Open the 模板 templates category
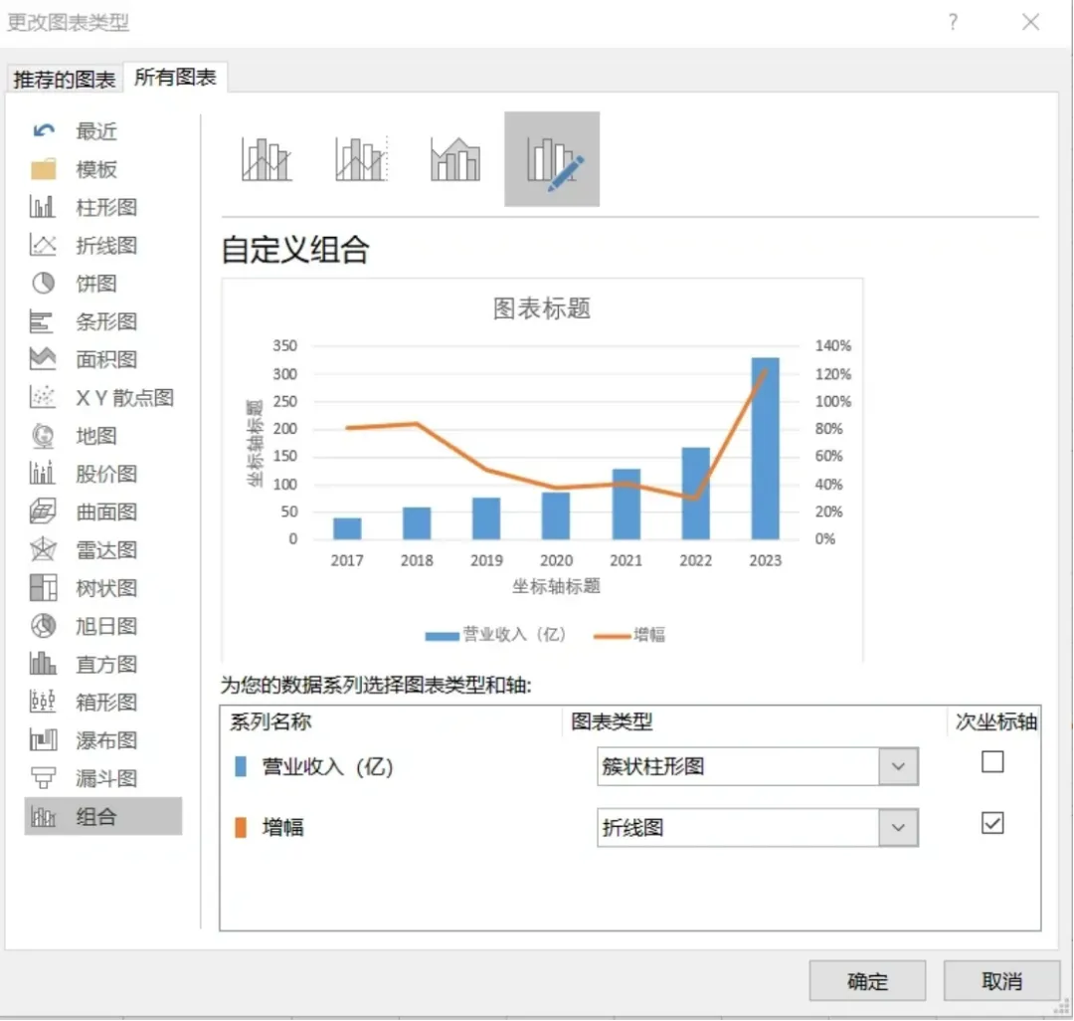Screen dimensions: 1074x1021 [102, 169]
